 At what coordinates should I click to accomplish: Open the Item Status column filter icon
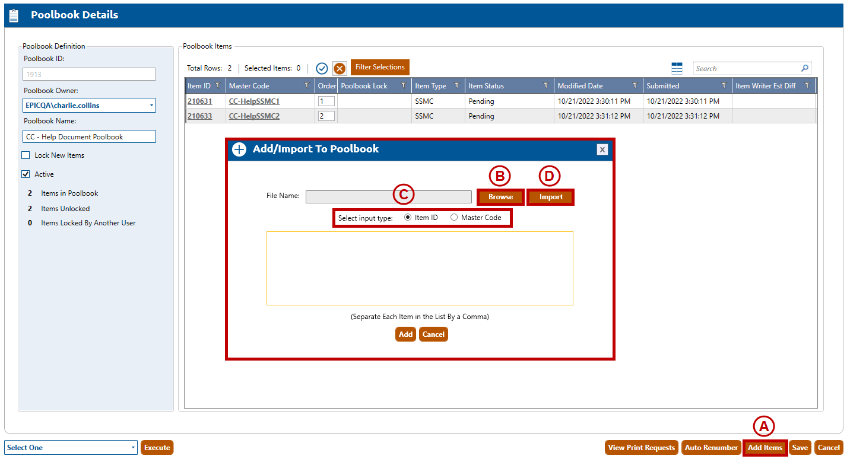pyautogui.click(x=545, y=86)
